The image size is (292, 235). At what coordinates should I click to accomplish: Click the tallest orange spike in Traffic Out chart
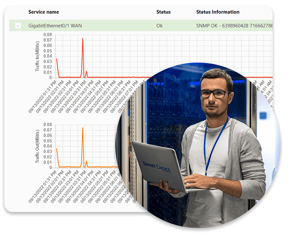[83, 128]
